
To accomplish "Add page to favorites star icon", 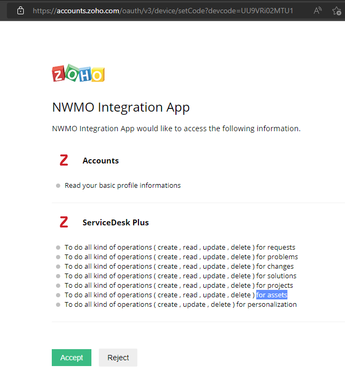I will pyautogui.click(x=337, y=11).
